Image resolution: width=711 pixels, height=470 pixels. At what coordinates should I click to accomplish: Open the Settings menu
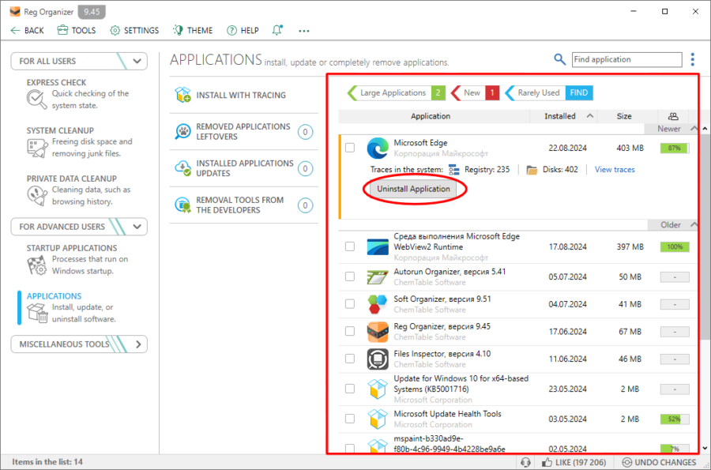134,30
